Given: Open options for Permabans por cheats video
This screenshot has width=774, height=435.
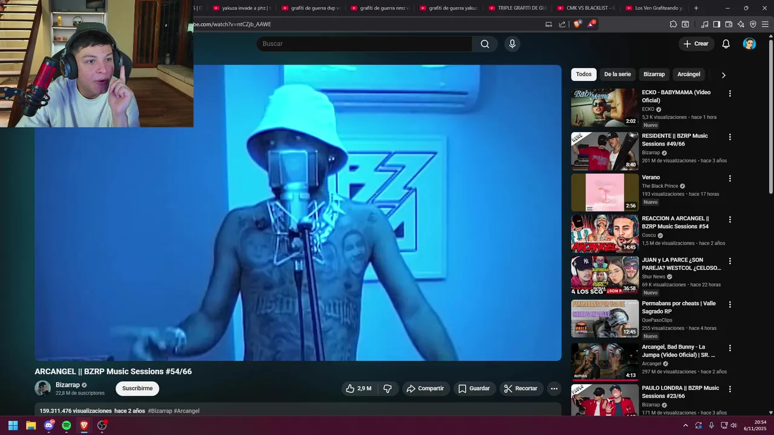Looking at the screenshot, I should pyautogui.click(x=730, y=305).
